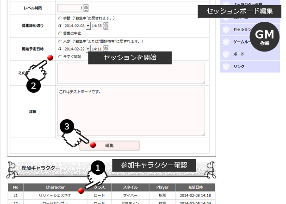
Task: Click the 参加キャラクター section heading
Action: click(40, 168)
